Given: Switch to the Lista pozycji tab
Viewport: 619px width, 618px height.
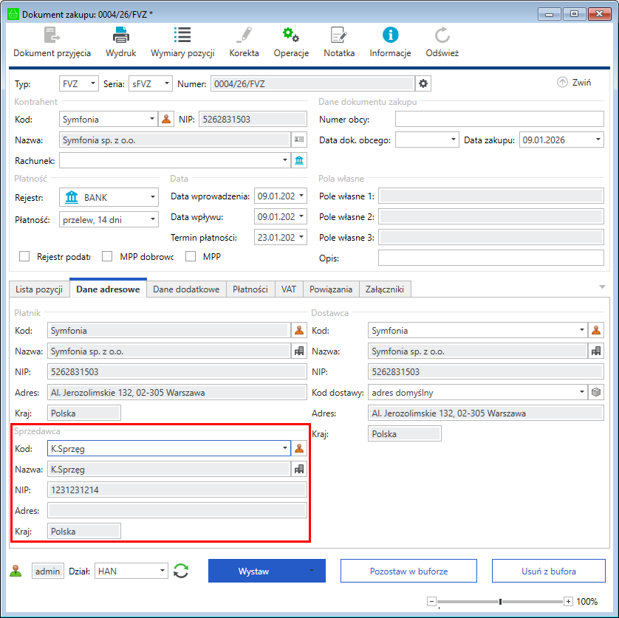Looking at the screenshot, I should coord(39,289).
